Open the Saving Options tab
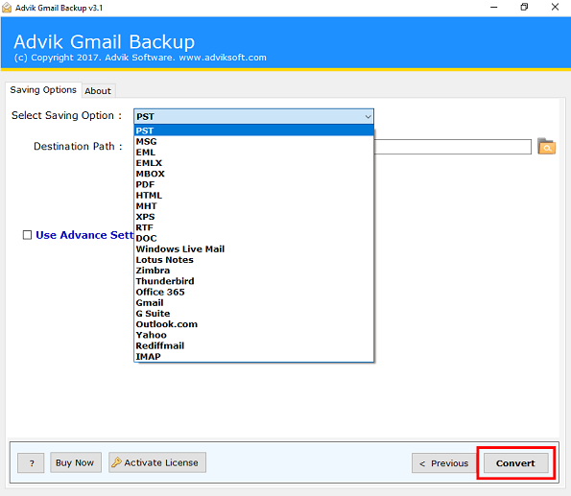The image size is (571, 496). (x=43, y=90)
